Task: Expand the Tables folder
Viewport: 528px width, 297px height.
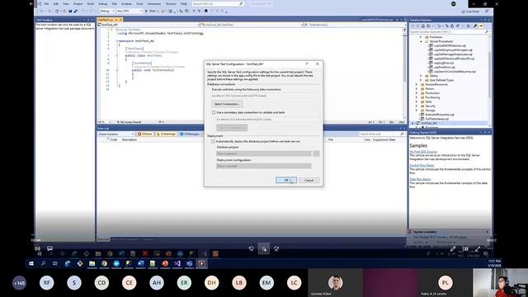Action: click(x=422, y=76)
